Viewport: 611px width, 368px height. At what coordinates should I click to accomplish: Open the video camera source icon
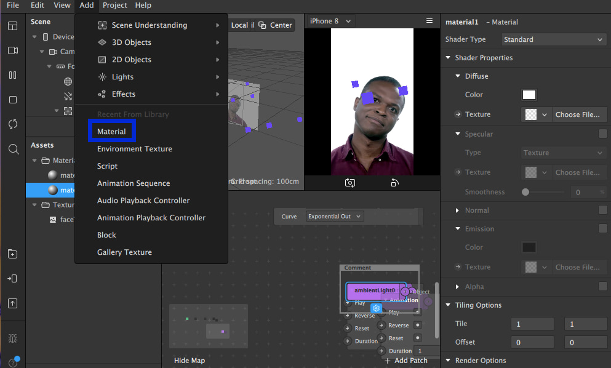(x=13, y=50)
